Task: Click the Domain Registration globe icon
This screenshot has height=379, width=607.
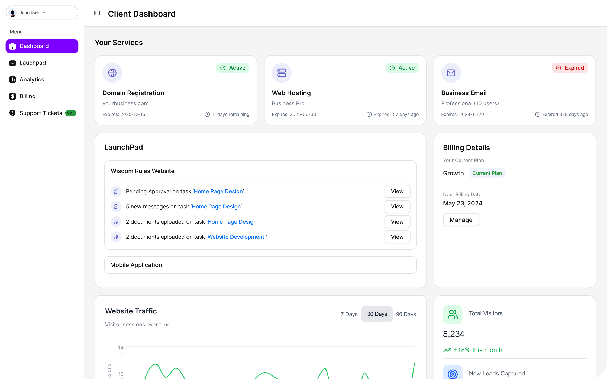Action: 112,73
